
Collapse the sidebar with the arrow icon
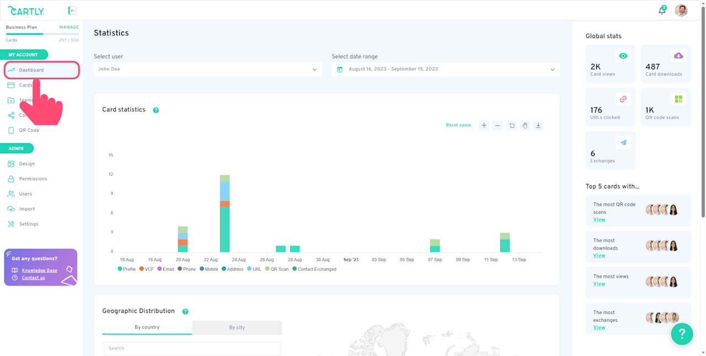click(72, 10)
